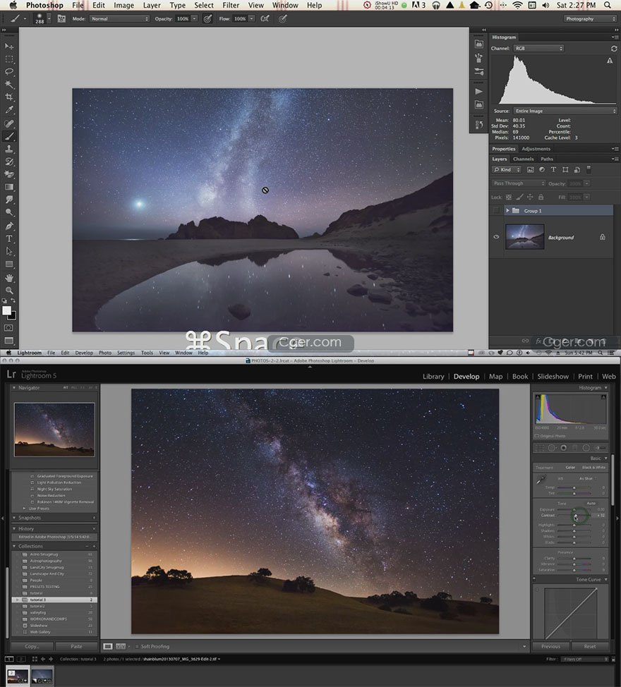Toggle lock all for layer
The image size is (621, 687).
(x=541, y=197)
